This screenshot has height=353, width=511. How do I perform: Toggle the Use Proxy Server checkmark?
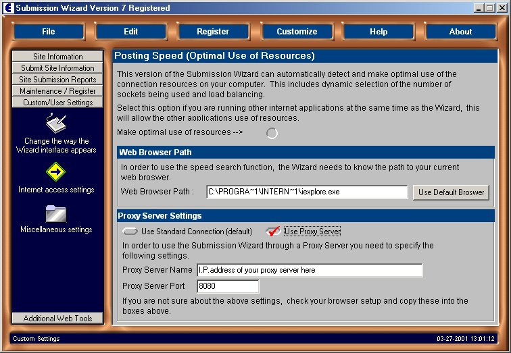coord(273,231)
